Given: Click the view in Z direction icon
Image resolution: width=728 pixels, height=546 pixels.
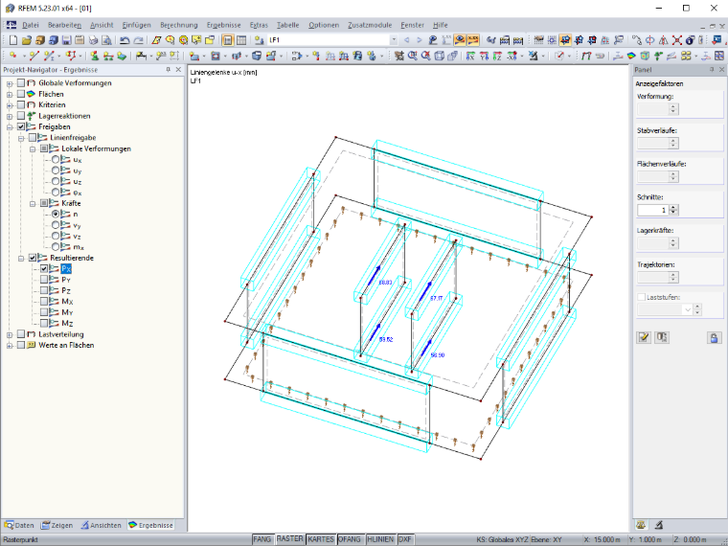Looking at the screenshot, I should tap(497, 57).
